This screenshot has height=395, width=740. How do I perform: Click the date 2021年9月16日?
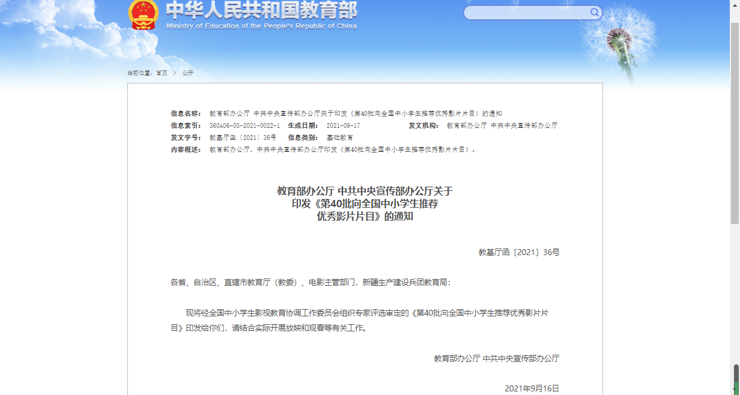tap(532, 388)
